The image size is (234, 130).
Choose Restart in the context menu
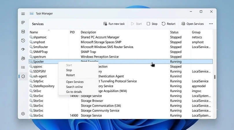point(70,75)
